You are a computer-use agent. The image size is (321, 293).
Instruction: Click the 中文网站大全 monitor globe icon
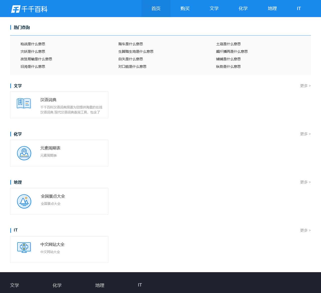[x=24, y=247]
